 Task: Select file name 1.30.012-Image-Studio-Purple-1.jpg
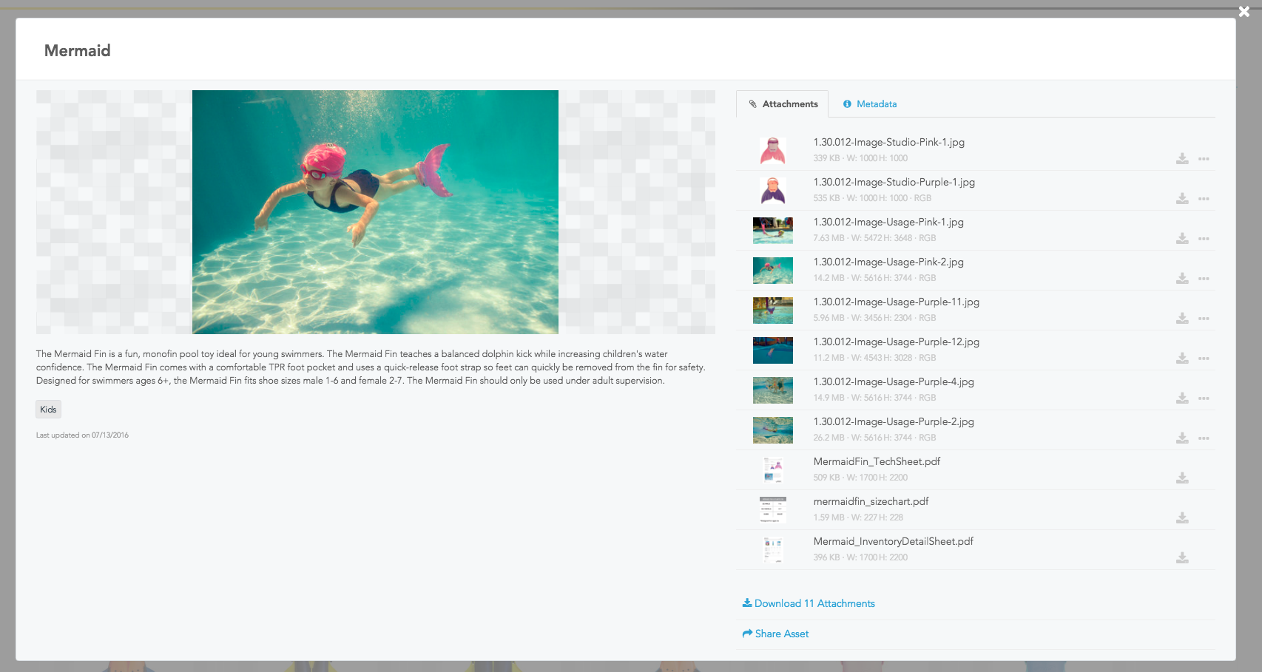pyautogui.click(x=894, y=182)
